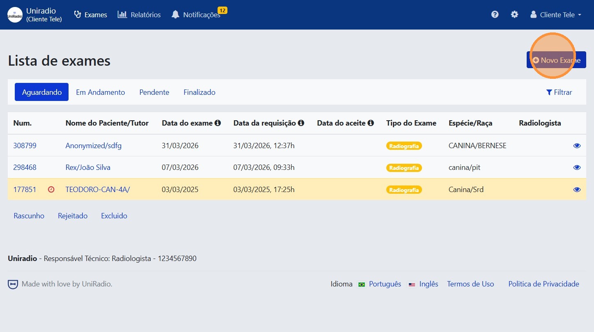The height and width of the screenshot is (332, 594).
Task: Open the Filtrar filter panel
Action: point(559,92)
